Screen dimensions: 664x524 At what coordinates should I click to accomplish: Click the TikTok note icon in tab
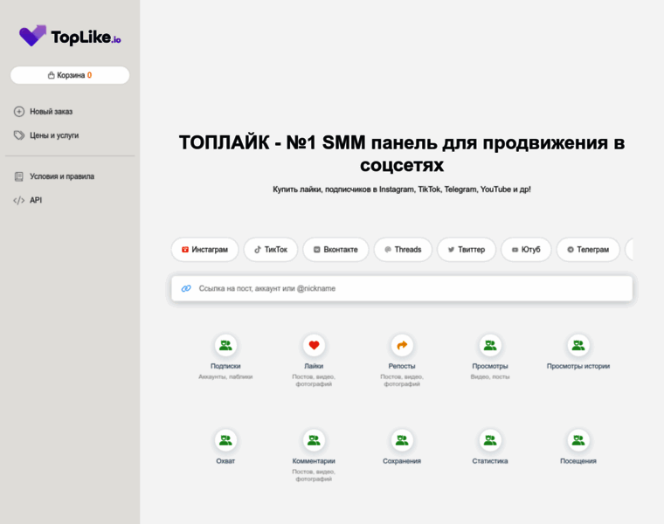pos(258,250)
